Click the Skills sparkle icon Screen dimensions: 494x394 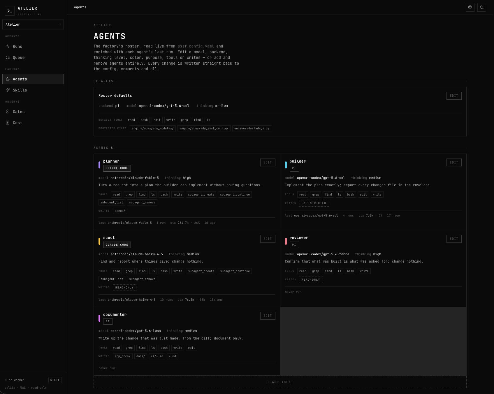coord(8,90)
